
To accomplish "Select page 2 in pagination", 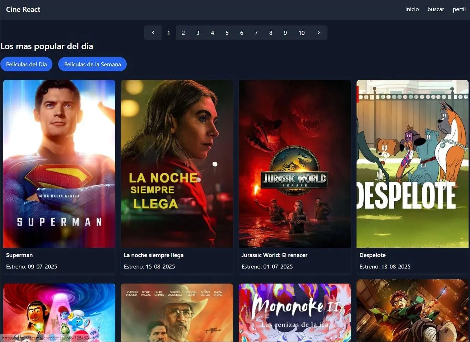I will pos(183,32).
